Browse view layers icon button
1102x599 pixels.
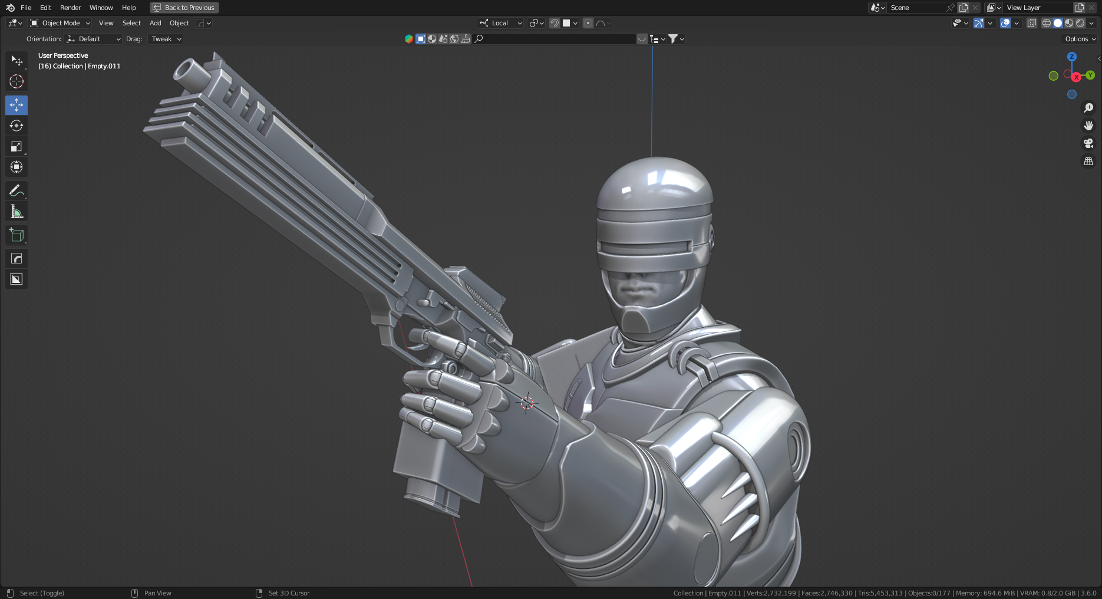[x=994, y=8]
